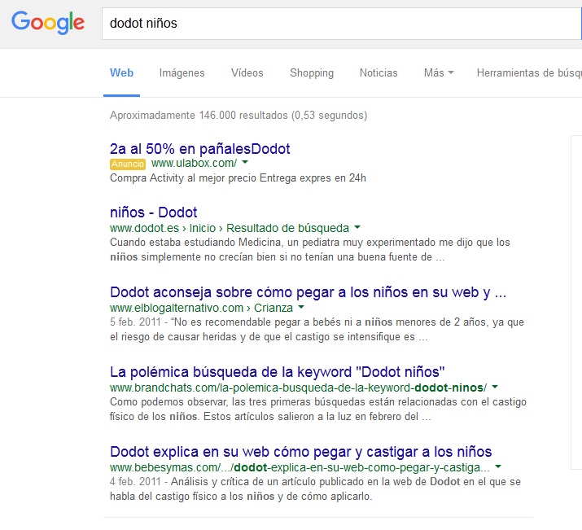This screenshot has width=582, height=530.
Task: Open Herramientas de búsqueda
Action: click(x=529, y=72)
